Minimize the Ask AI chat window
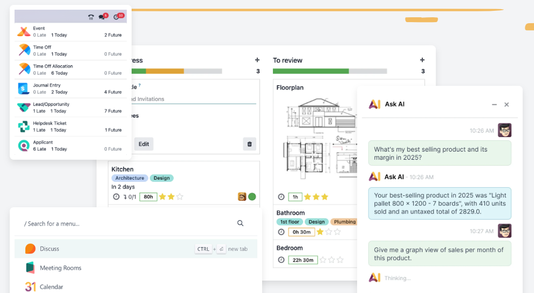 point(494,105)
